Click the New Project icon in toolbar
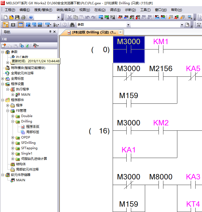 pos(5,17)
